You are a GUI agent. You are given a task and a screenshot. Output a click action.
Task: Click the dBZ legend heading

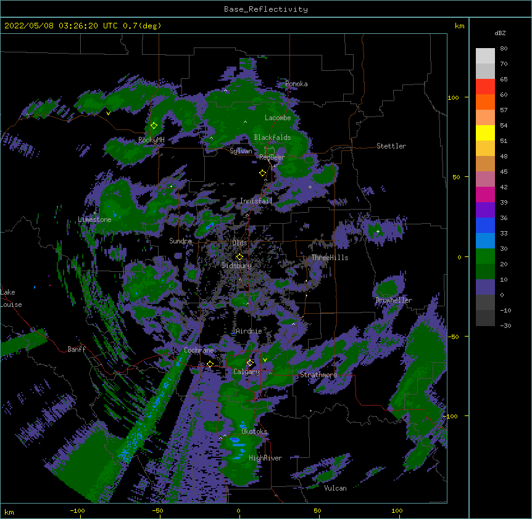tap(500, 33)
